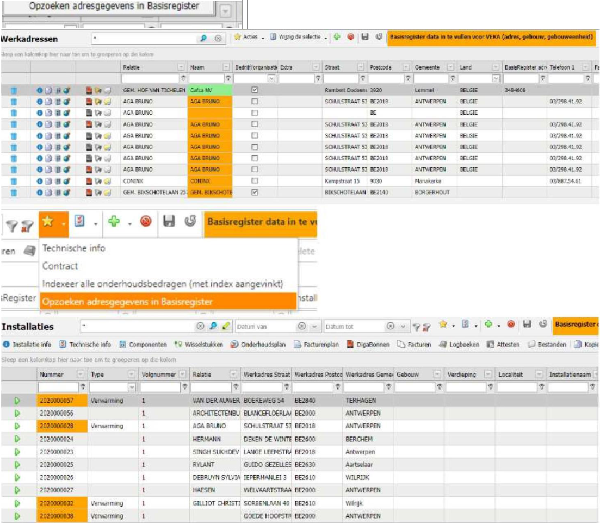Open the Type filter combo box in Installaties
600x524 pixels.
click(x=131, y=387)
